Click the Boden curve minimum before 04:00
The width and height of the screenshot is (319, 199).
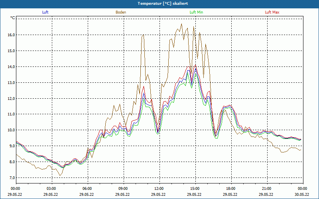point(60,176)
